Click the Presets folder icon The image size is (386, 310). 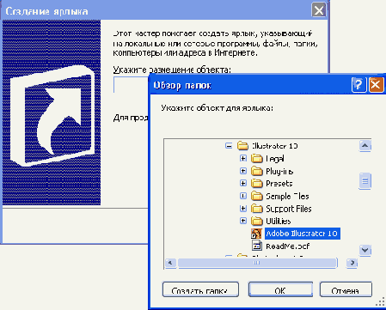(x=257, y=183)
